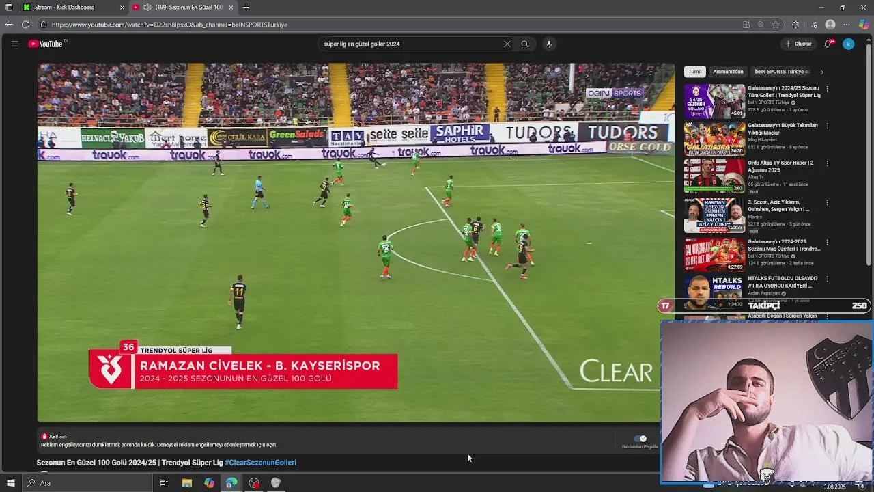Click the YouTube search magnifier button
The image size is (874, 492).
524,44
